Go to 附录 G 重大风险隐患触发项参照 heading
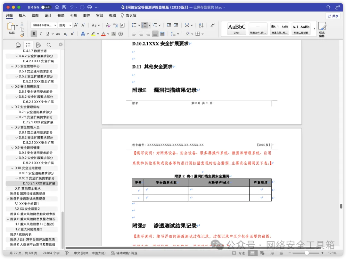346x259 pixels. pyautogui.click(x=32, y=214)
